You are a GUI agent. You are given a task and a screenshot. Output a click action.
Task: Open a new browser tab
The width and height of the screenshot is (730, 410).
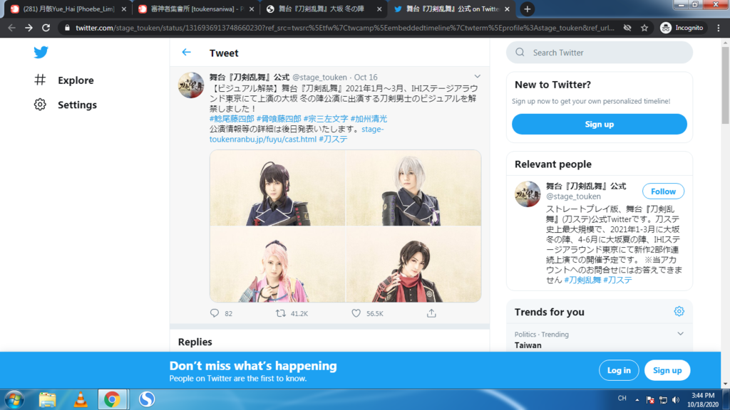click(527, 9)
